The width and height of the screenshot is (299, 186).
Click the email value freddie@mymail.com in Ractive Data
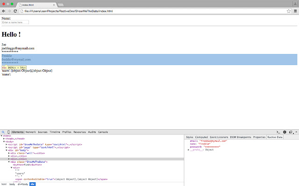tap(213, 141)
